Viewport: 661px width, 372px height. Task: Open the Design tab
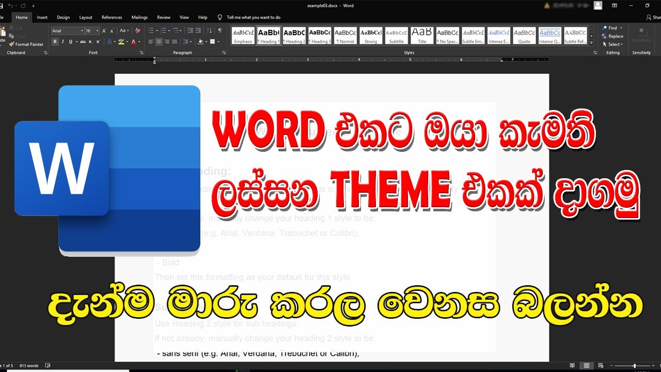coord(63,17)
